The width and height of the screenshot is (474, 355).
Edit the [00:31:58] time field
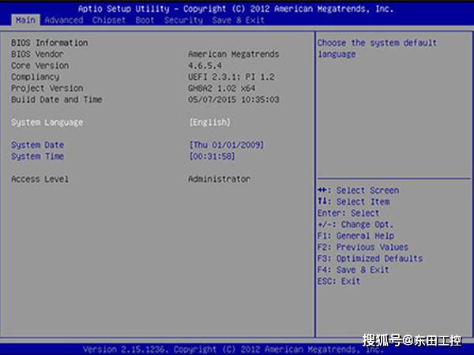click(x=212, y=157)
